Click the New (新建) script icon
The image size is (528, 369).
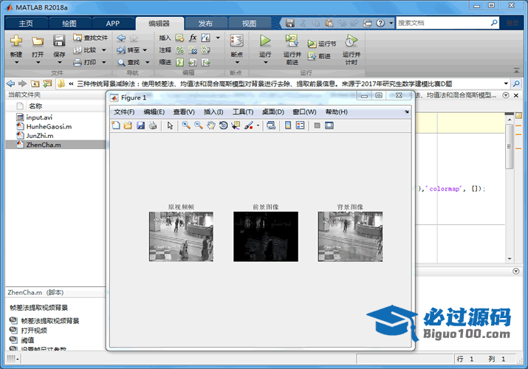pos(16,41)
